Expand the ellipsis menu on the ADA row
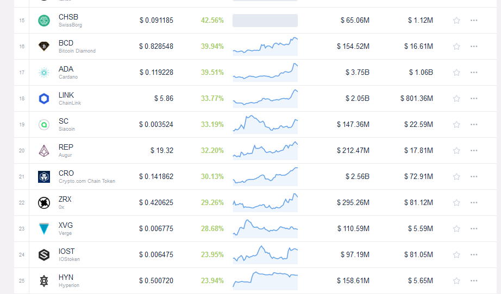The image size is (501, 294). click(474, 73)
